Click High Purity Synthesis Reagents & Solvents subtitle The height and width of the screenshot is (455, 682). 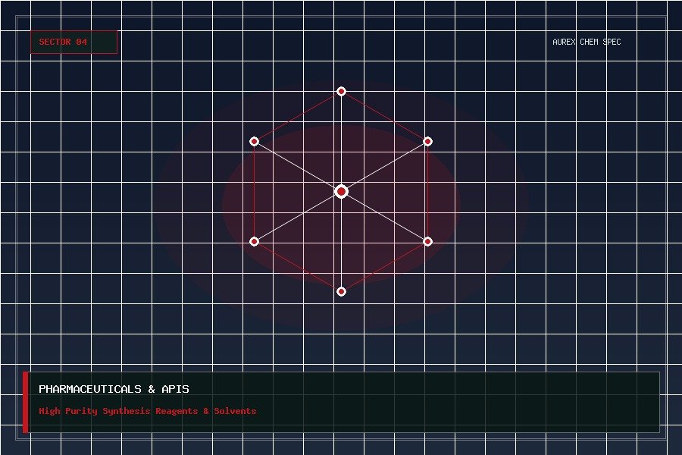(148, 411)
